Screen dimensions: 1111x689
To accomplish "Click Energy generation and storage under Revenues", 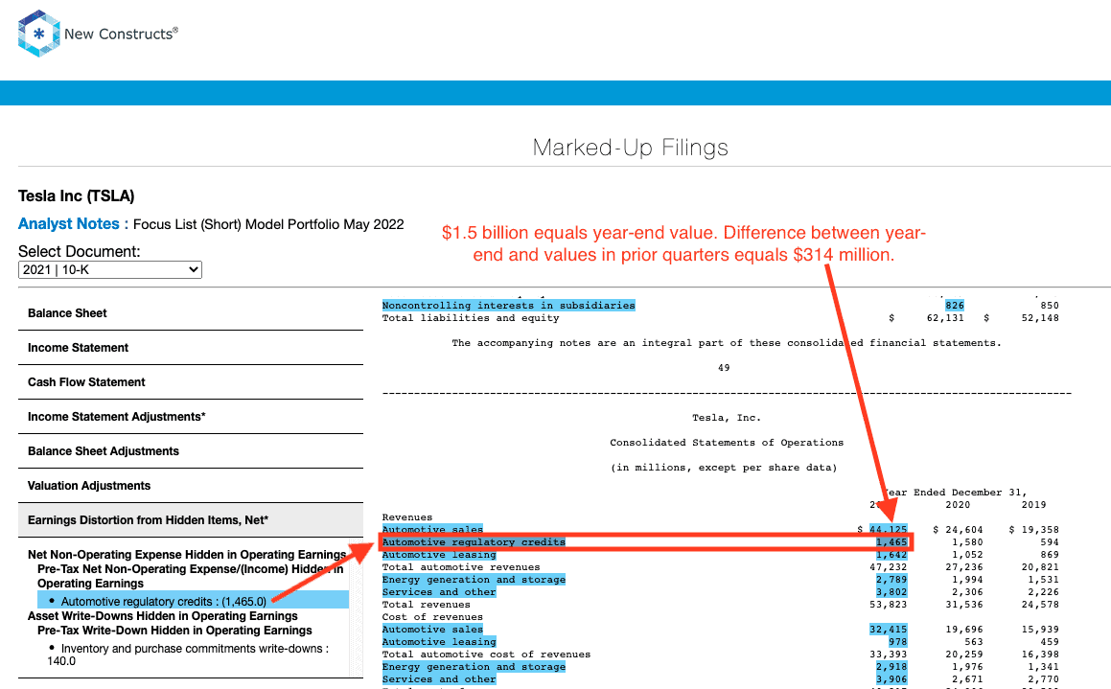I will [474, 579].
